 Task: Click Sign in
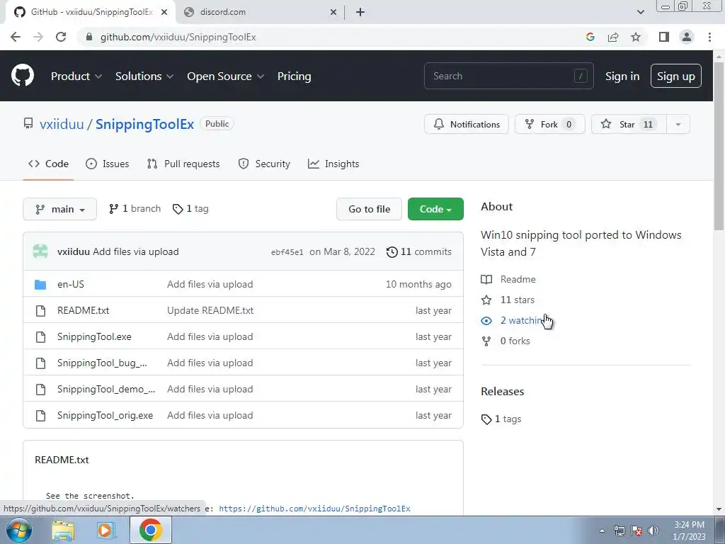pos(622,76)
